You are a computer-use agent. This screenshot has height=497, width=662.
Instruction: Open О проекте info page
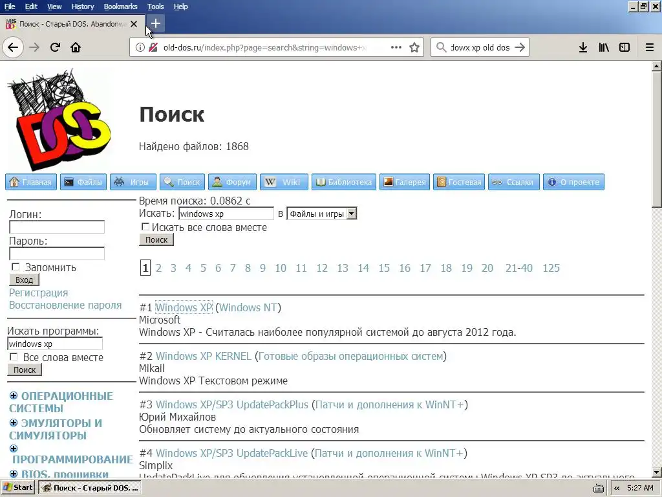574,182
